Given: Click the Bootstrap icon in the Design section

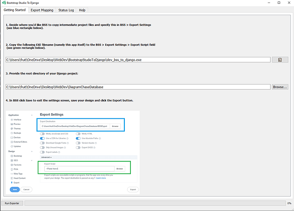Looking at the screenshot, I should pyautogui.click(x=12, y=156).
